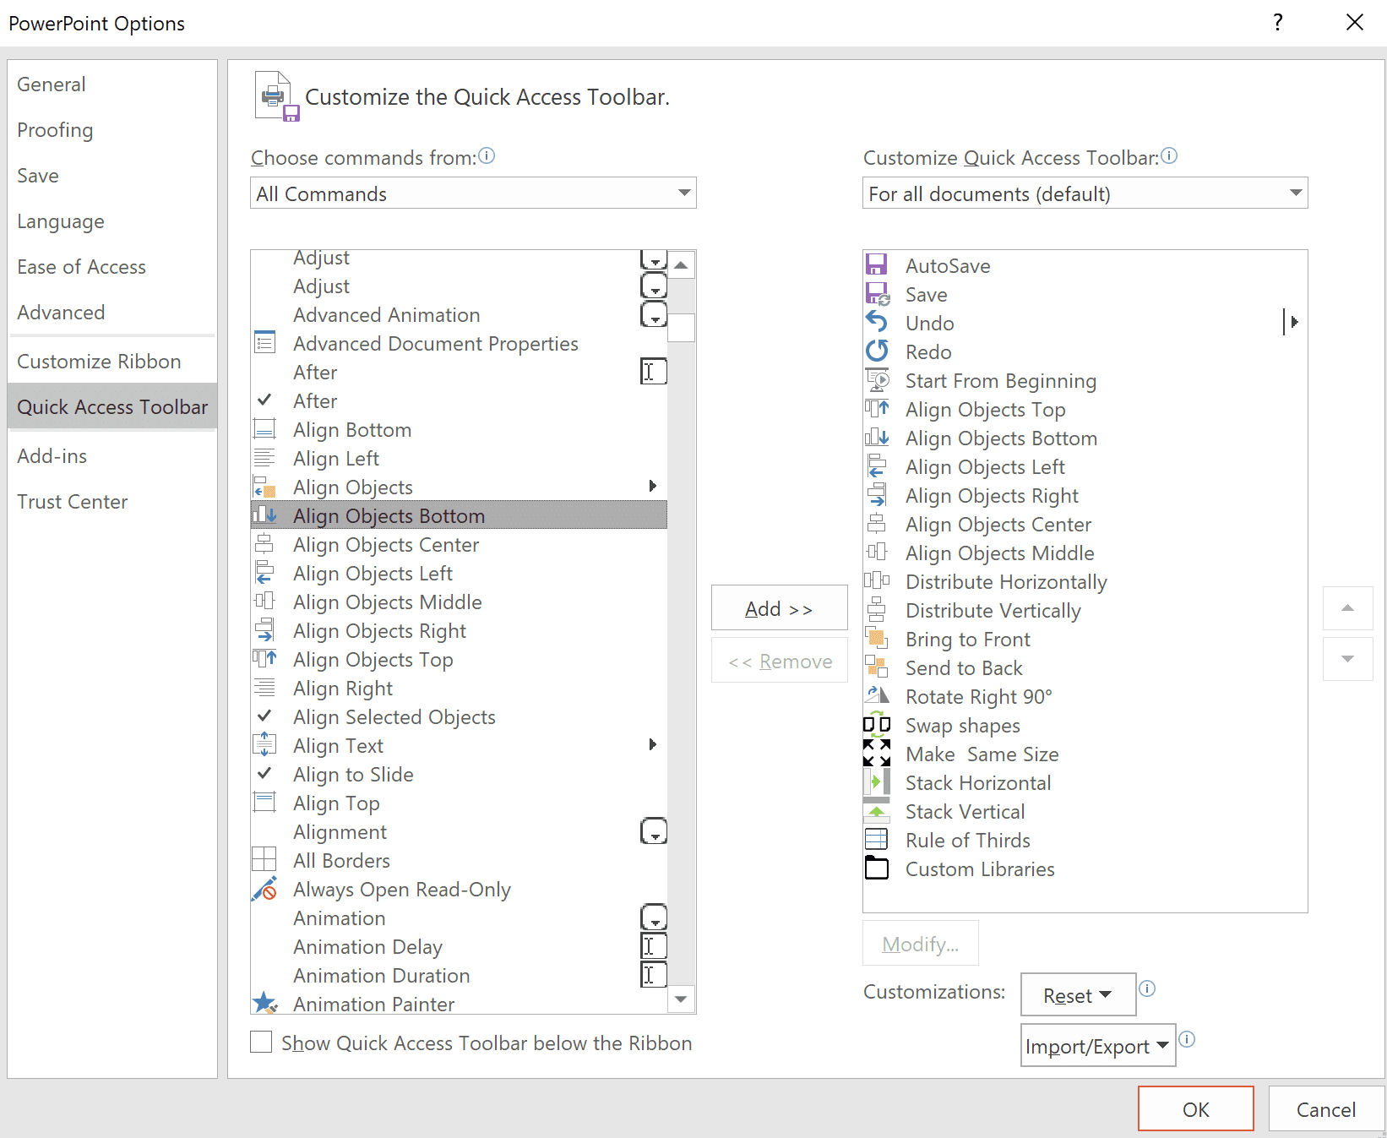Click Make Same Size icon
Viewport: 1387px width, 1138px height.
click(x=876, y=754)
